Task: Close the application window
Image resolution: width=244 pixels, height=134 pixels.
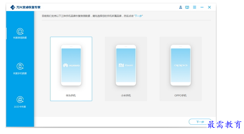Action: pos(209,7)
